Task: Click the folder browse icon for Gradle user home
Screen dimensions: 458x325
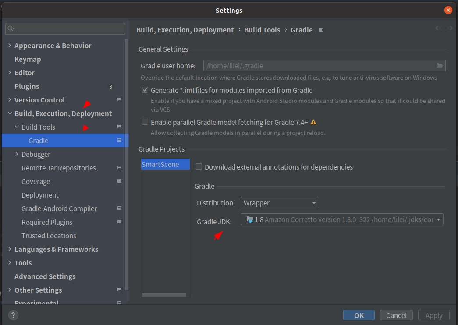Action: [439, 65]
